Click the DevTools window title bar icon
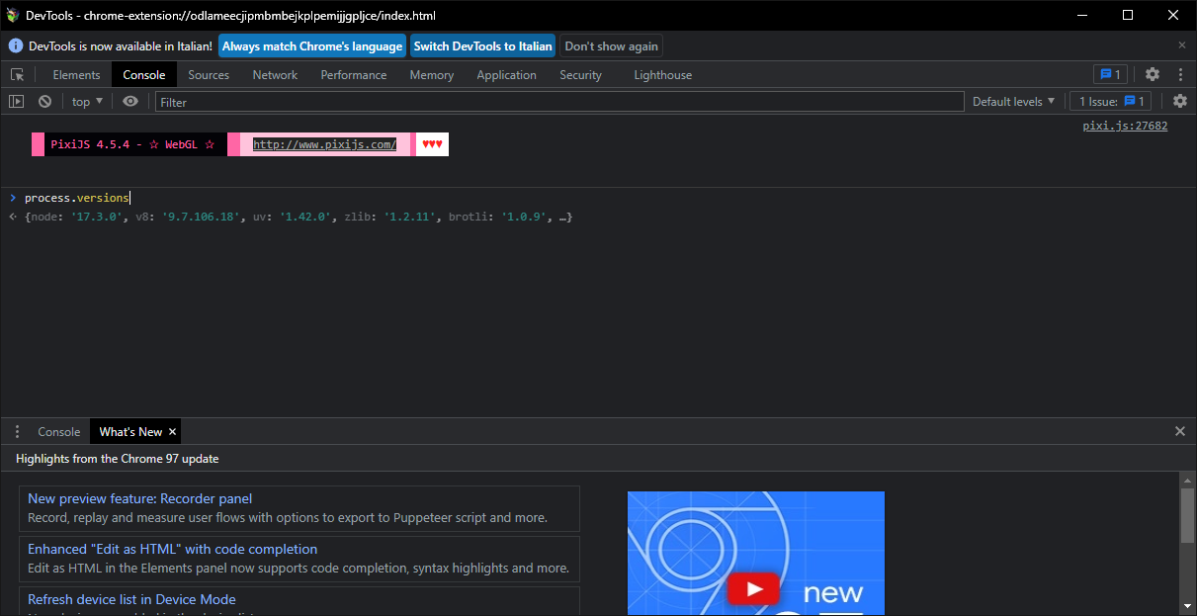Image resolution: width=1197 pixels, height=616 pixels. tap(14, 15)
